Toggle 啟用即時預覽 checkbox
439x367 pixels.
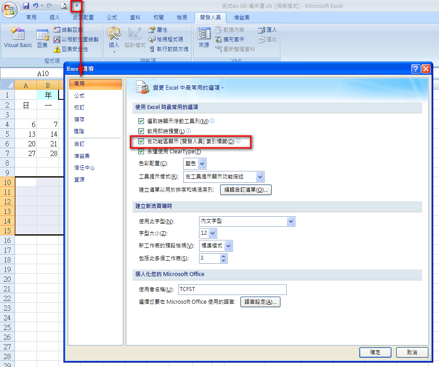[141, 131]
